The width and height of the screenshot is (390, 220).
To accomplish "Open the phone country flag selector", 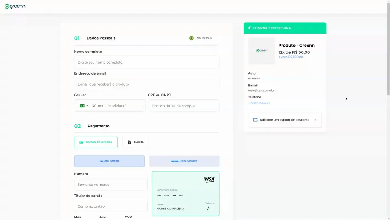I will (84, 106).
